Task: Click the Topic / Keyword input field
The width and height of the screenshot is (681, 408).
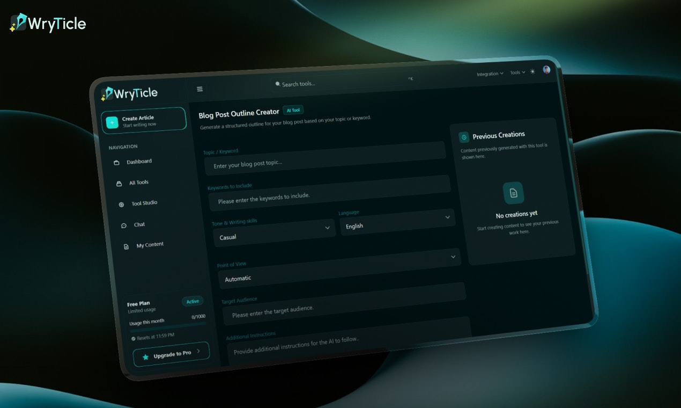Action: [325, 158]
